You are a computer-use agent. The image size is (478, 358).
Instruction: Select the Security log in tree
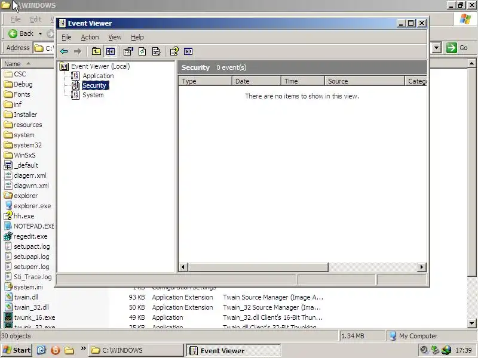click(94, 85)
